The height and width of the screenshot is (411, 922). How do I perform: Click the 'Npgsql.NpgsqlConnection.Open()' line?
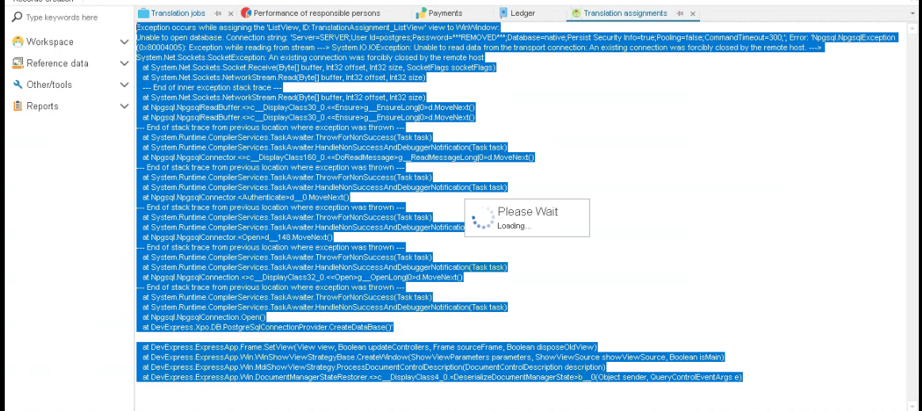pos(204,317)
